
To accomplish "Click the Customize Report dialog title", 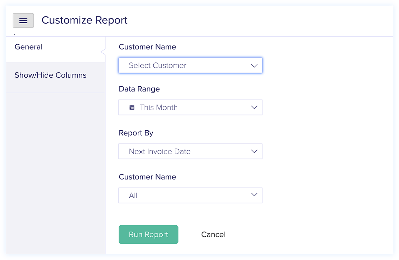I will pyautogui.click(x=84, y=20).
